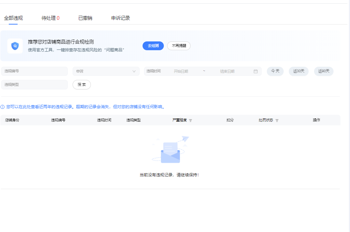Switch to the 全部违规 tab

[x=13, y=18]
